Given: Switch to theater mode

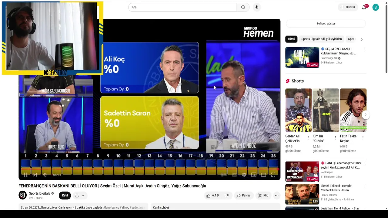Looking at the screenshot, I should 263,175.
